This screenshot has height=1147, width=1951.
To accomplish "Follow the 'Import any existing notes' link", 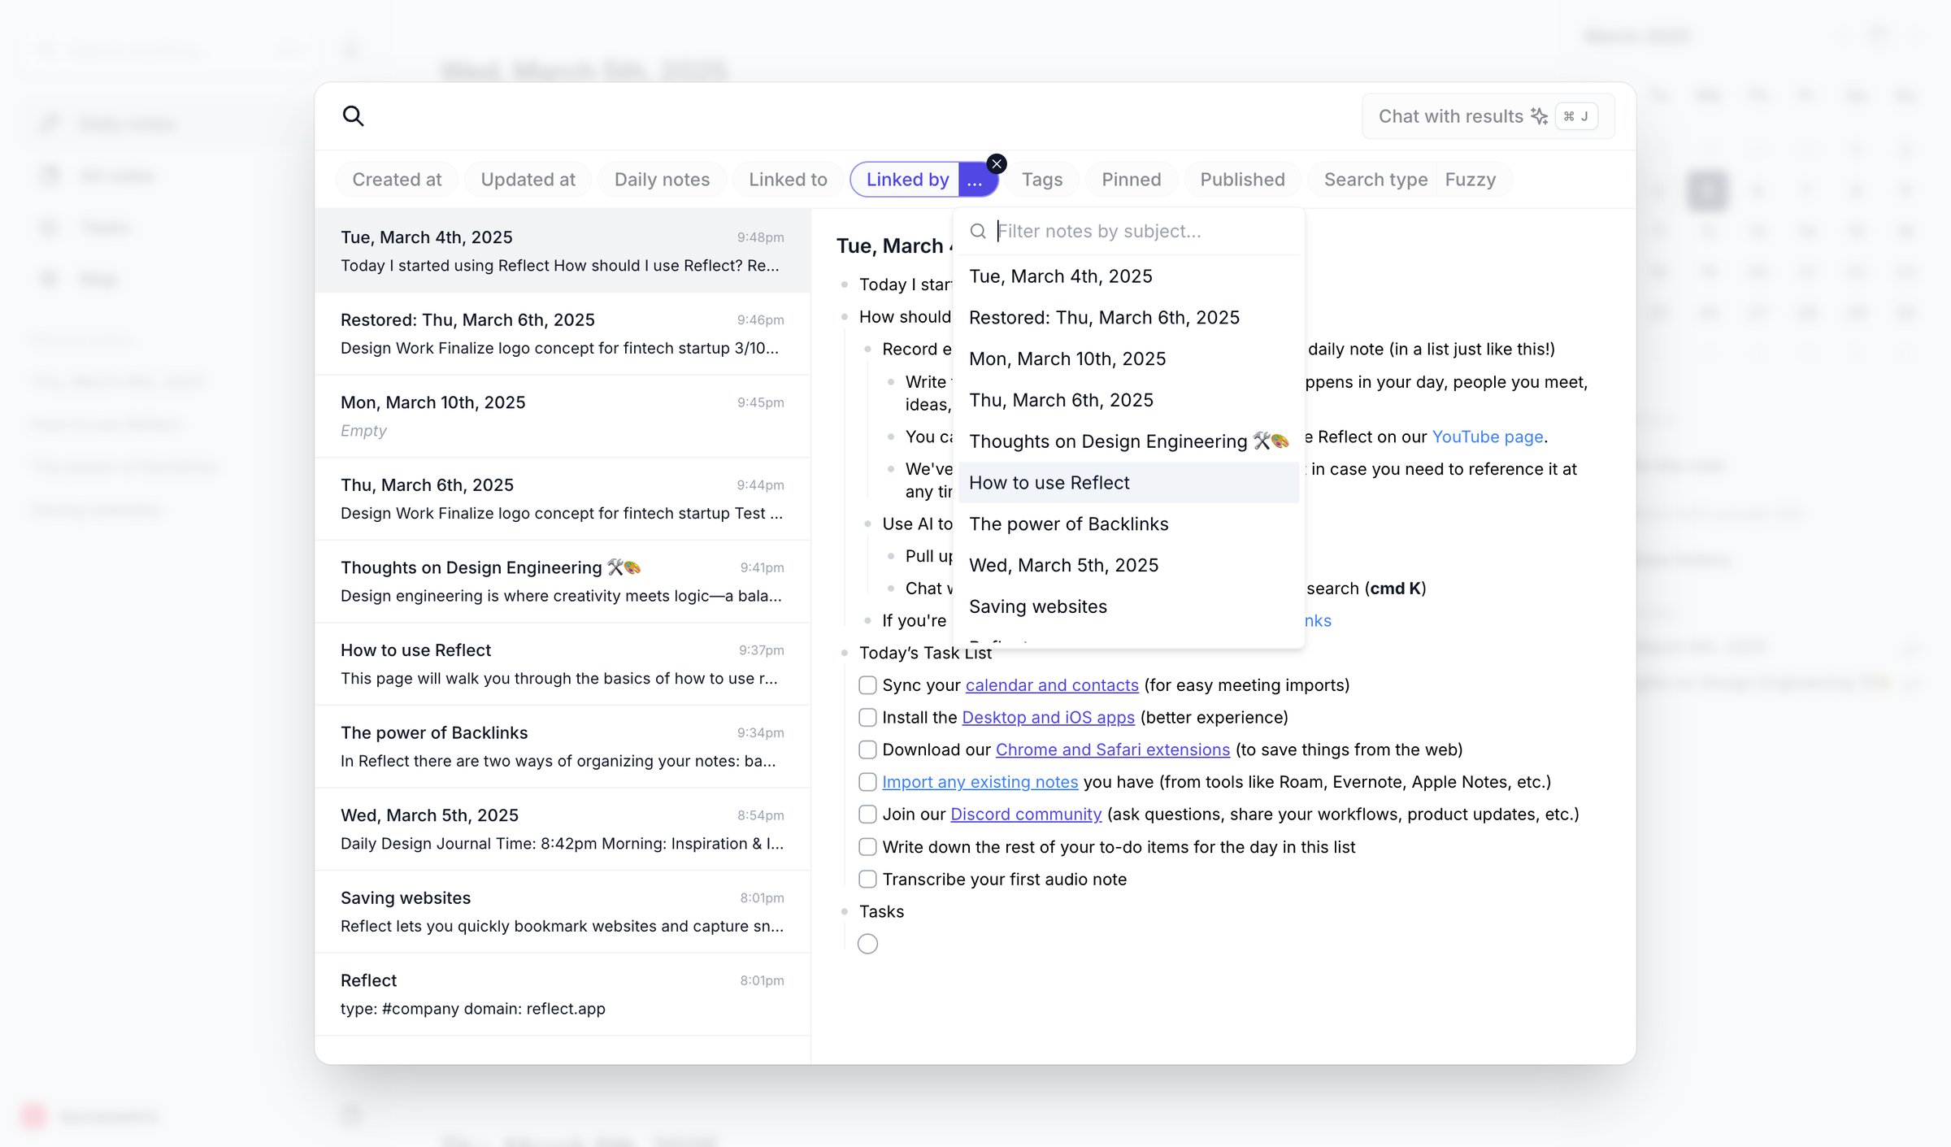I will [980, 782].
